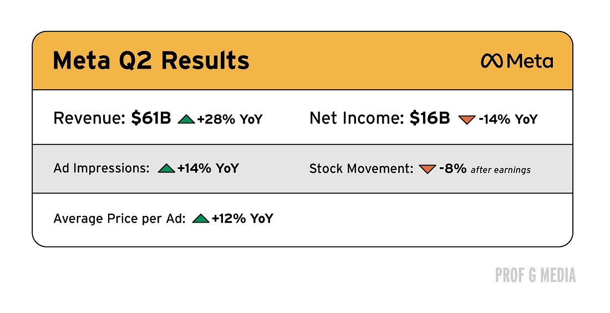Click the orange down triangle beside Net Income
This screenshot has width=610, height=313.
pyautogui.click(x=467, y=120)
